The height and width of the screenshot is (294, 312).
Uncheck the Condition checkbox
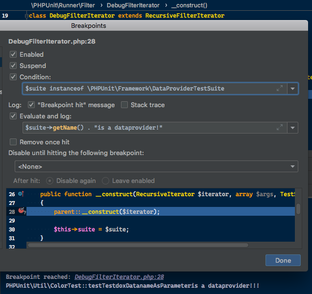13,77
